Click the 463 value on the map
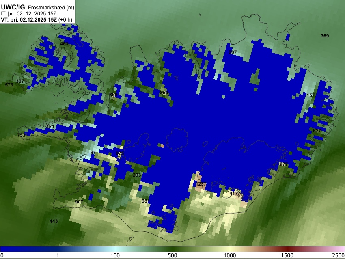This screenshot has height=259, width=345. [x=64, y=44]
